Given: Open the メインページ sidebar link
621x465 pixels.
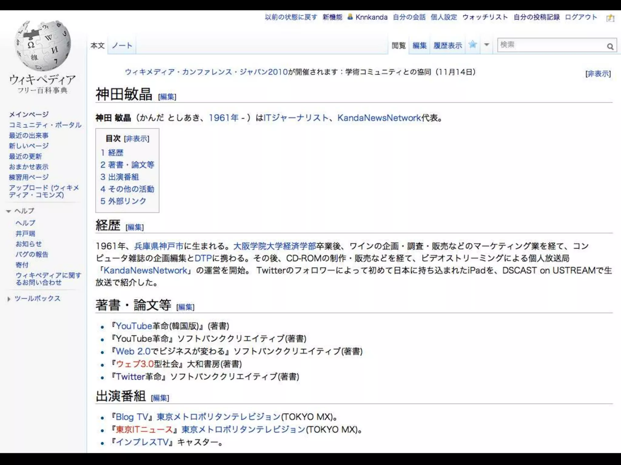Looking at the screenshot, I should 29,114.
